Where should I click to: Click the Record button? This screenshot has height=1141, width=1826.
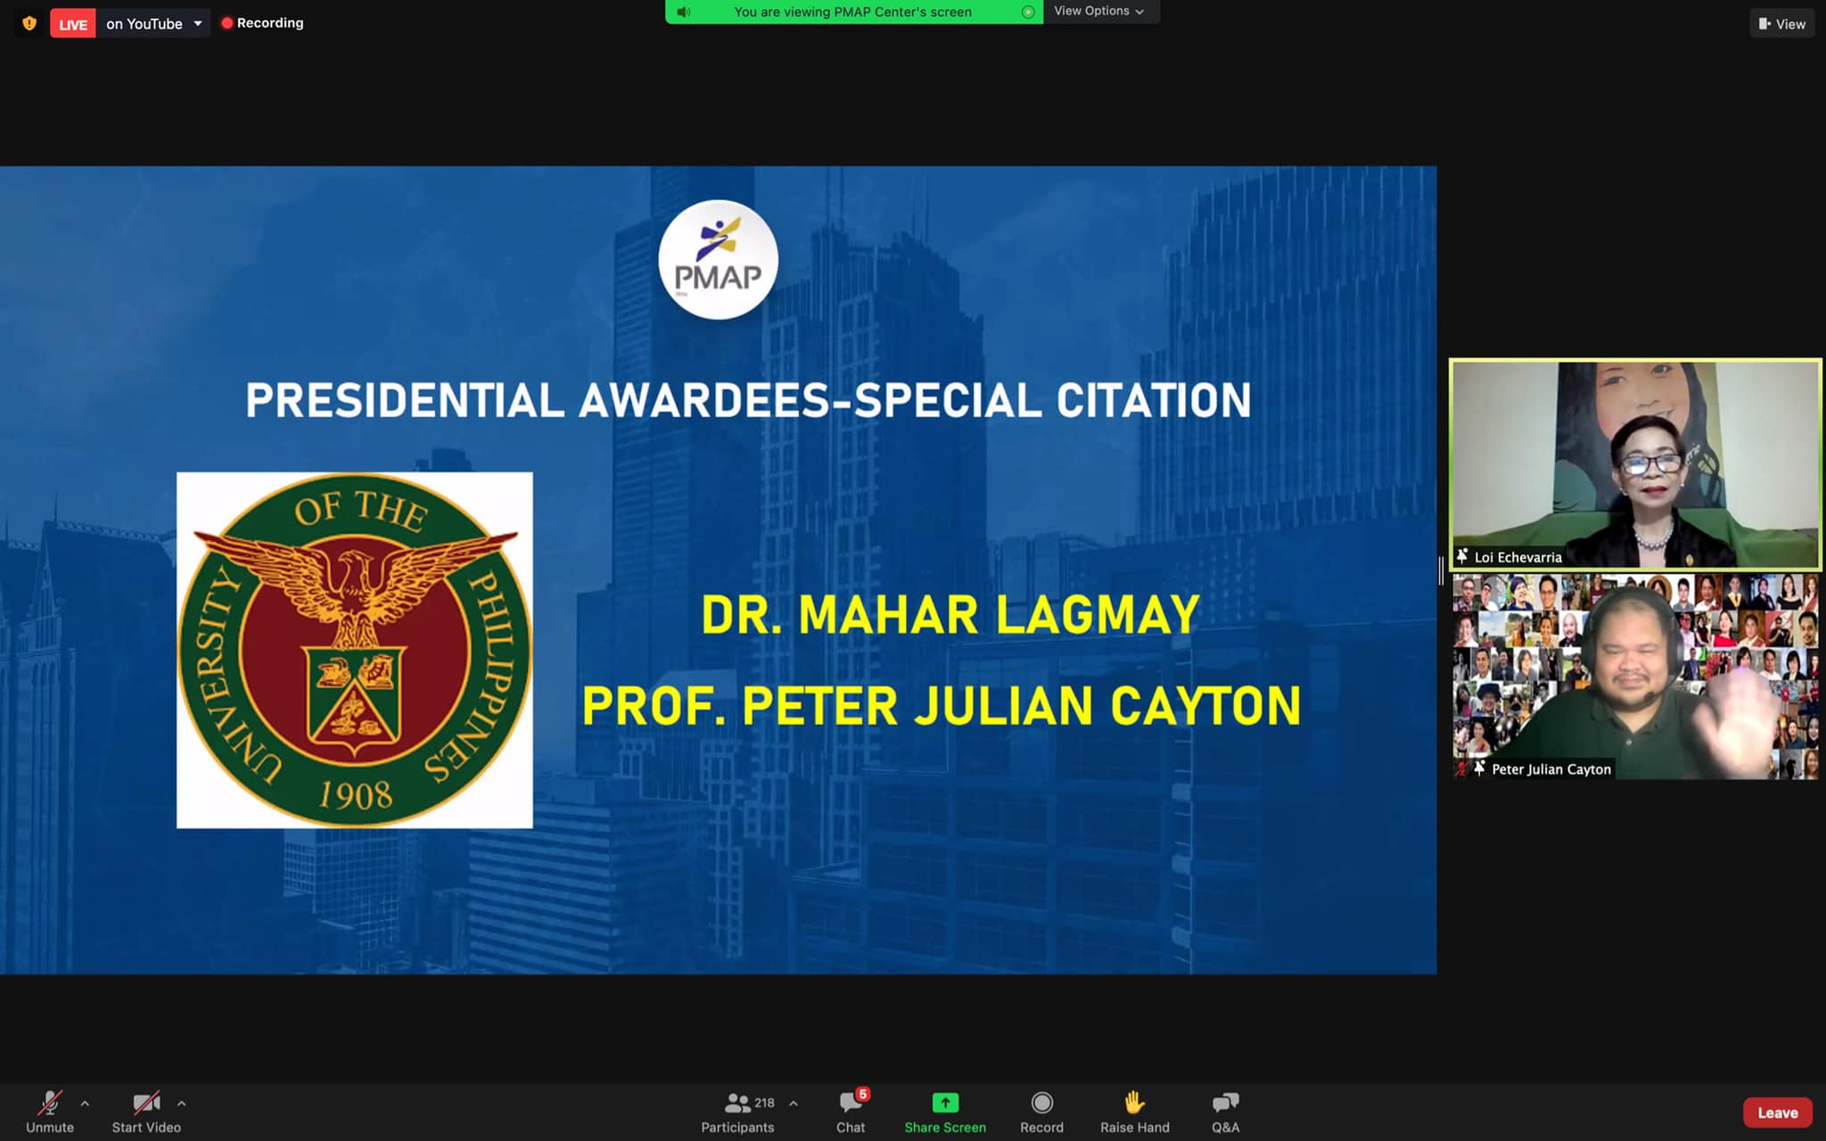(x=1041, y=1112)
